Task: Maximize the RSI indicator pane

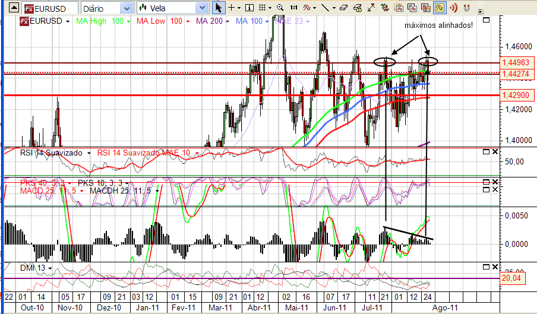Action: tap(486, 151)
